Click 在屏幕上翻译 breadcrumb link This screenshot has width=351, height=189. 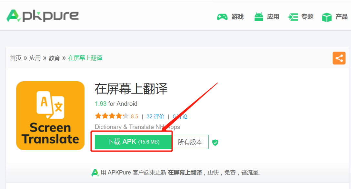[x=85, y=58]
